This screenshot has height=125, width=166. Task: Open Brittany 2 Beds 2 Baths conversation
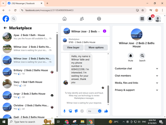click(x=28, y=72)
